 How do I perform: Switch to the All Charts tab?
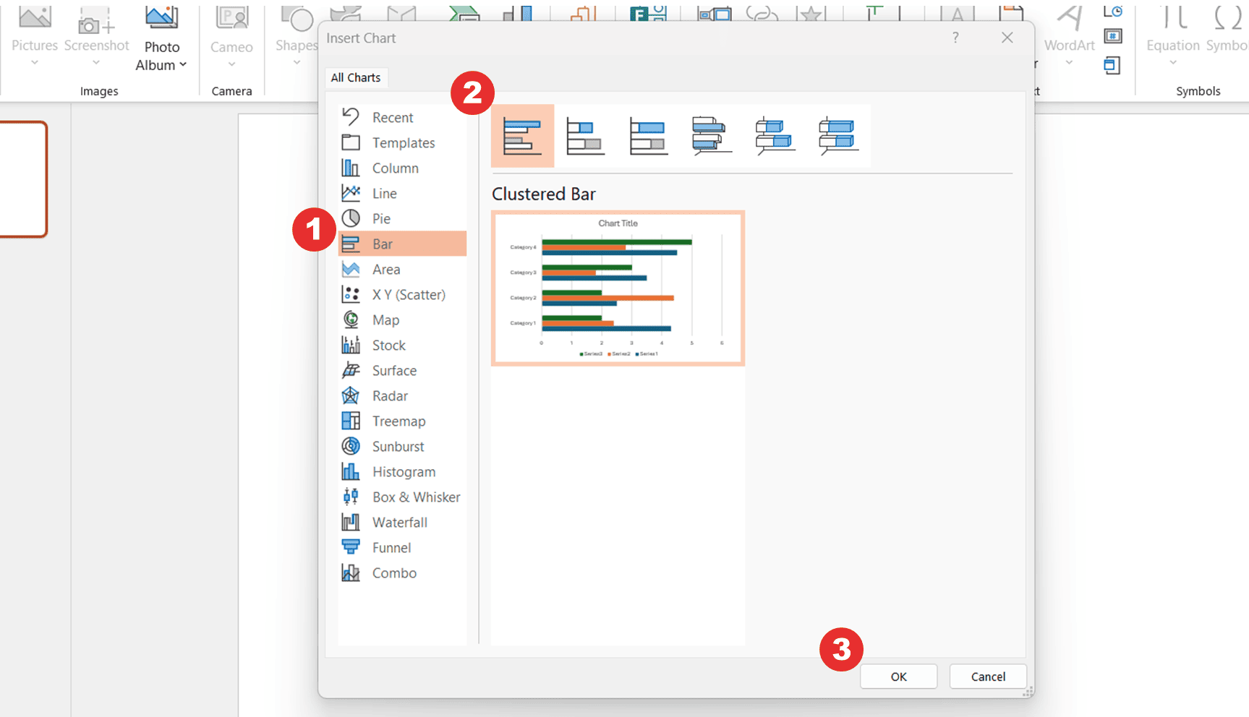356,77
